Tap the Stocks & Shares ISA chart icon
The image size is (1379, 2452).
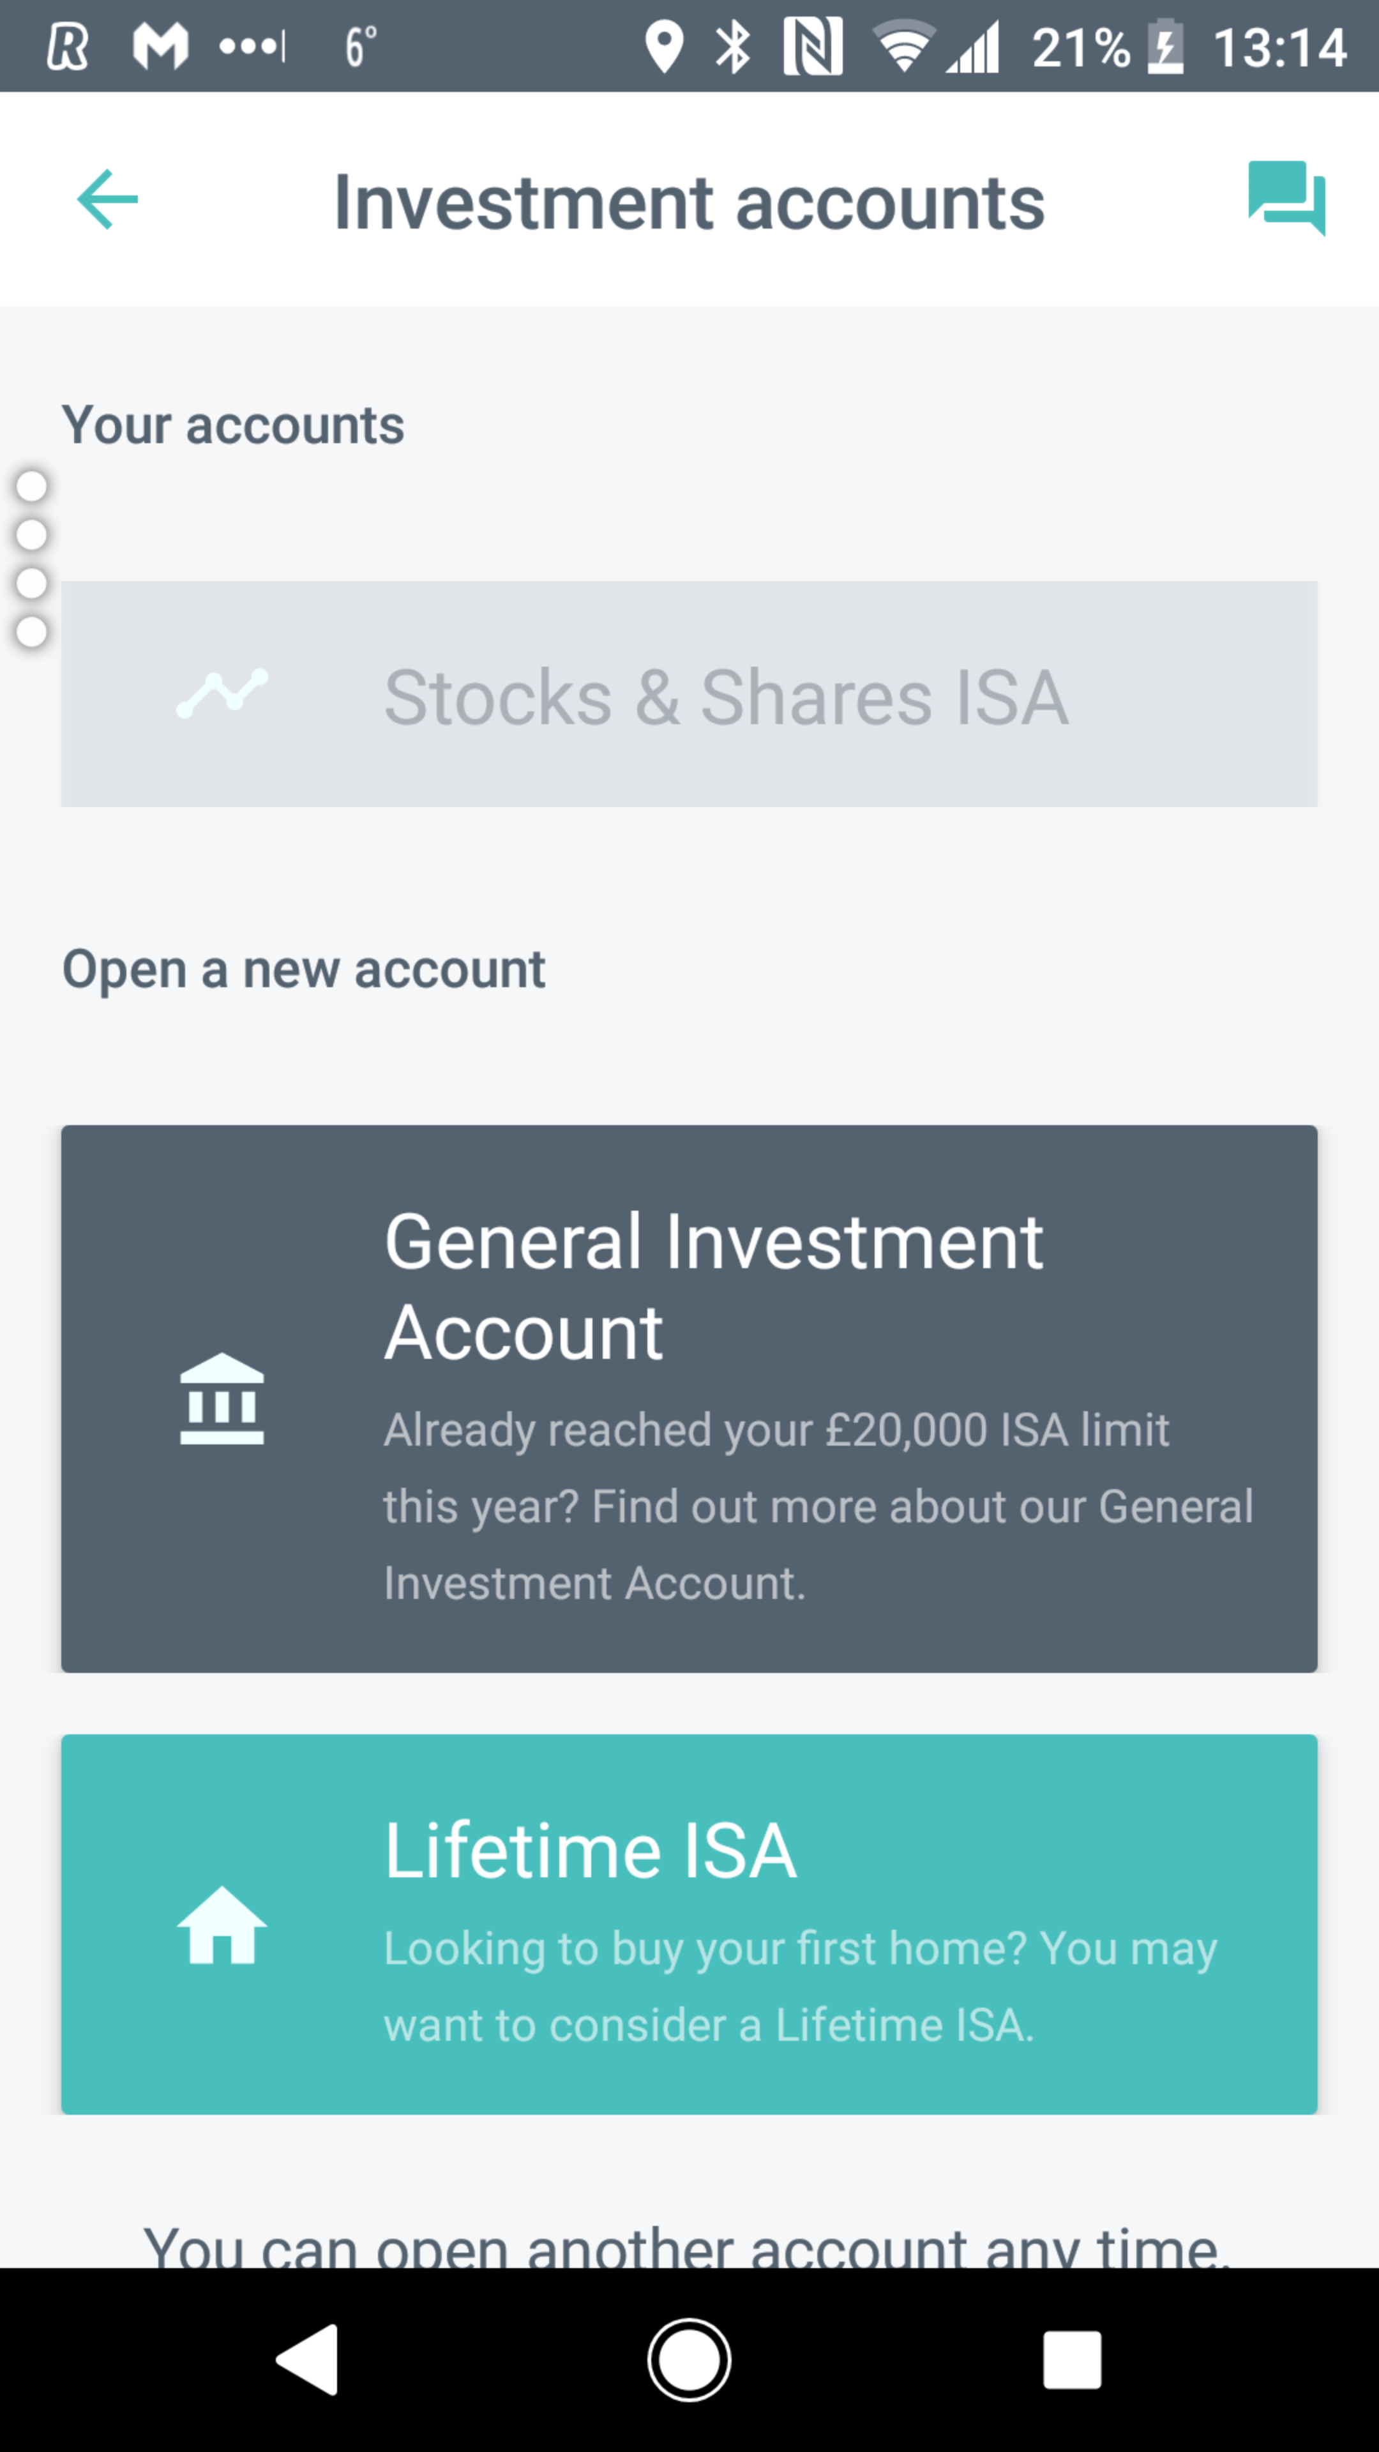[222, 694]
